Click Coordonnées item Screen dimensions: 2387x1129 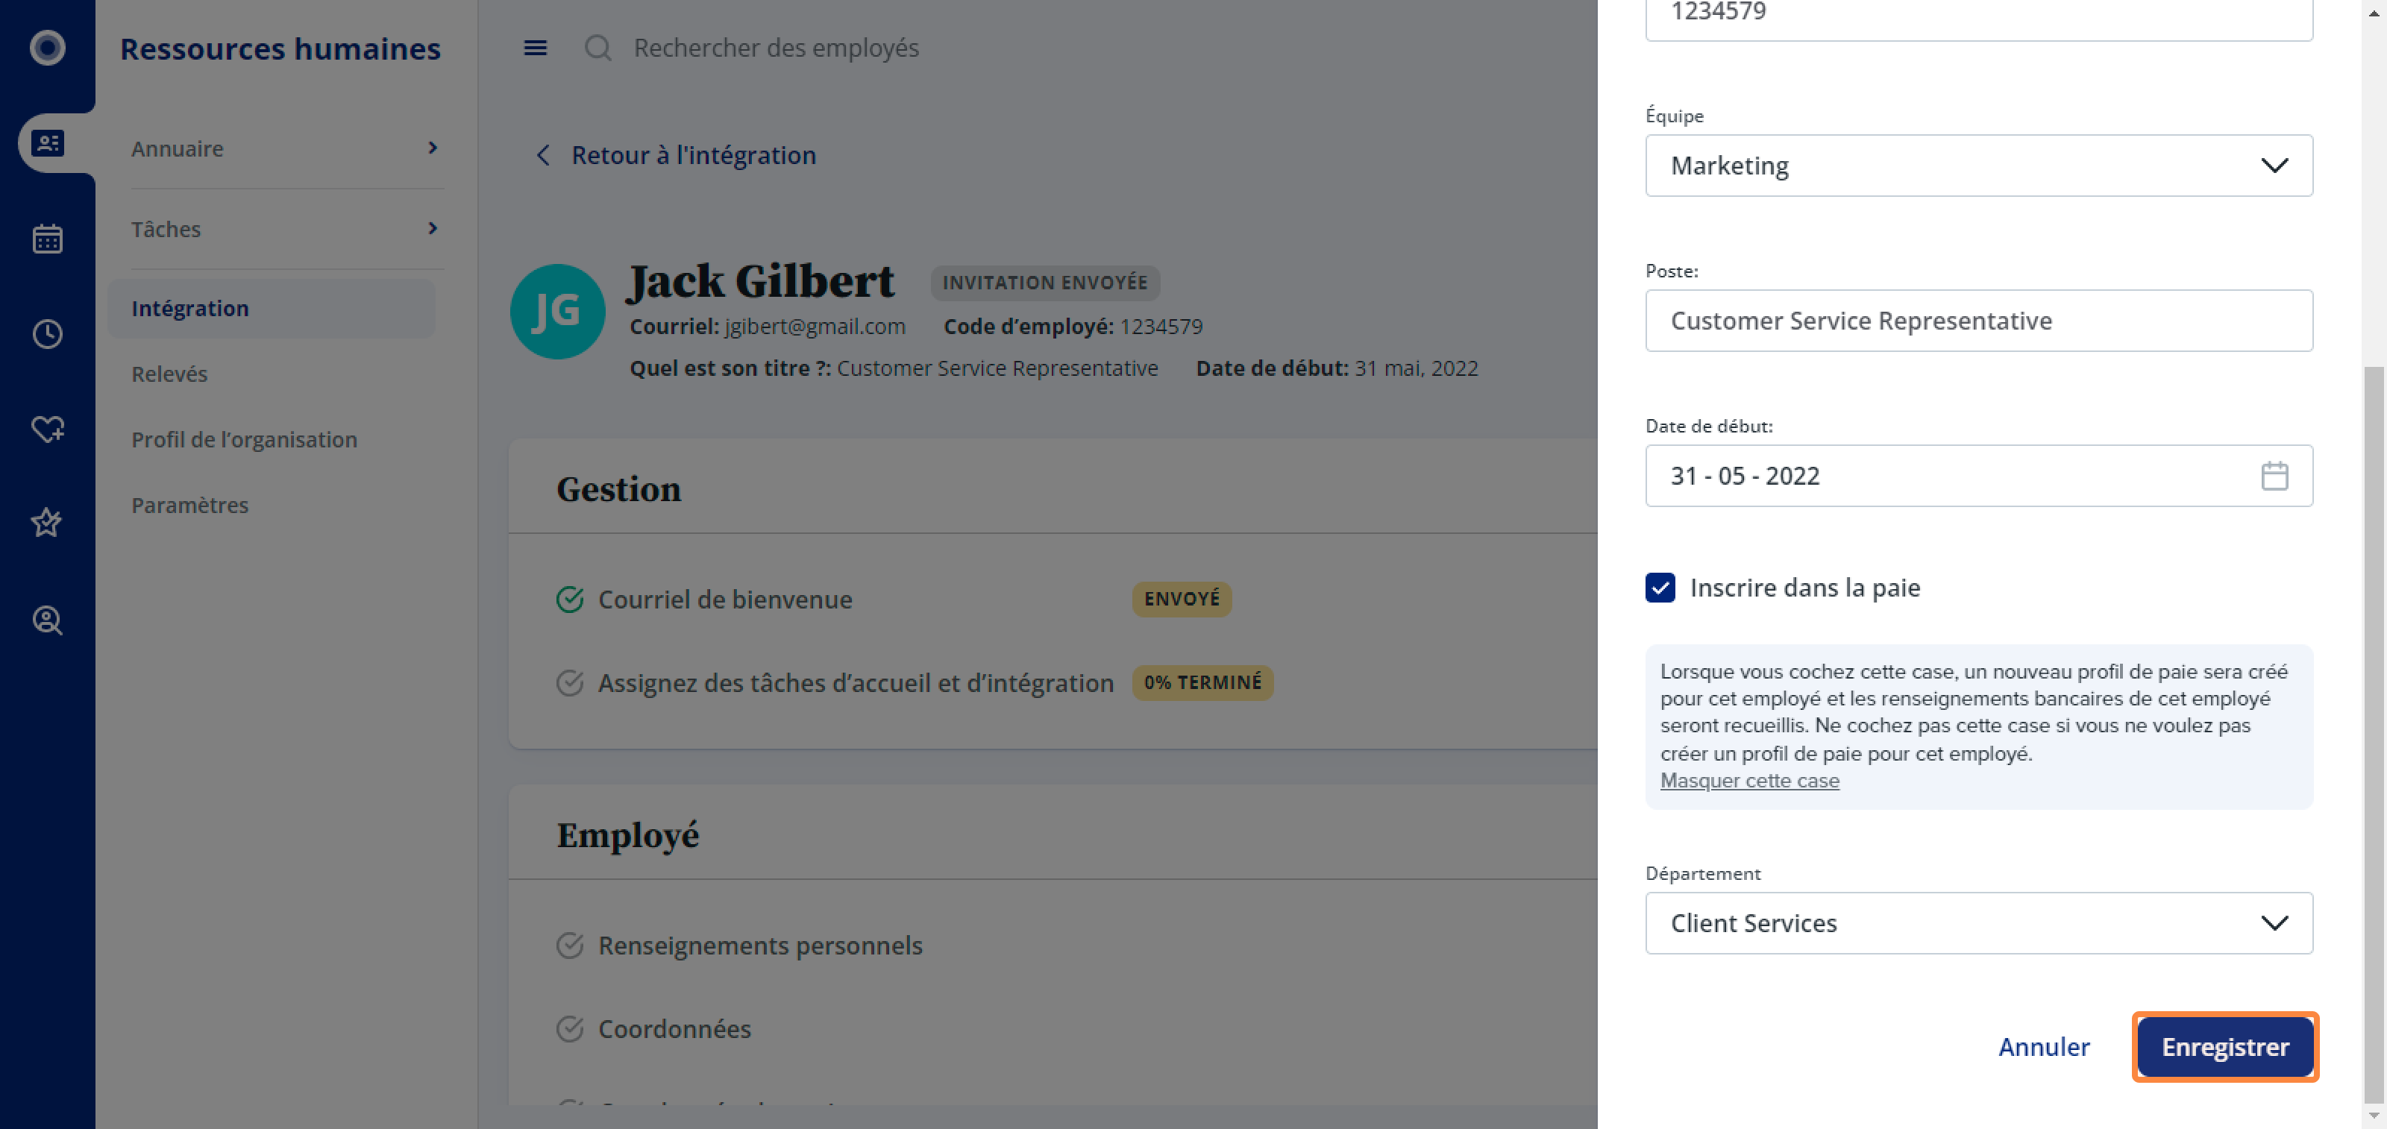tap(674, 1029)
